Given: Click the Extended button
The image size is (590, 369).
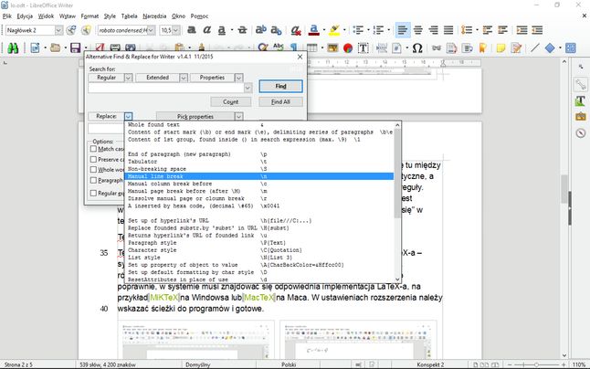Looking at the screenshot, I should click(157, 78).
